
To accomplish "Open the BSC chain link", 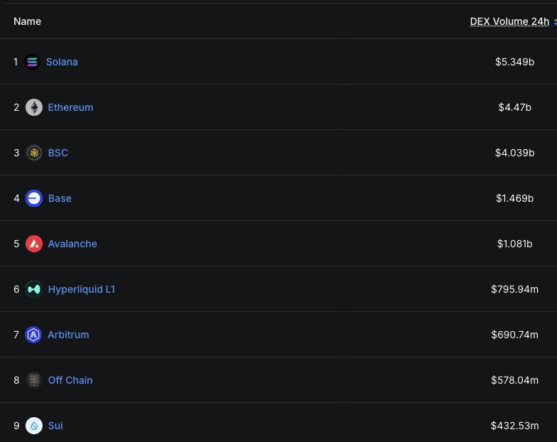I will point(58,153).
